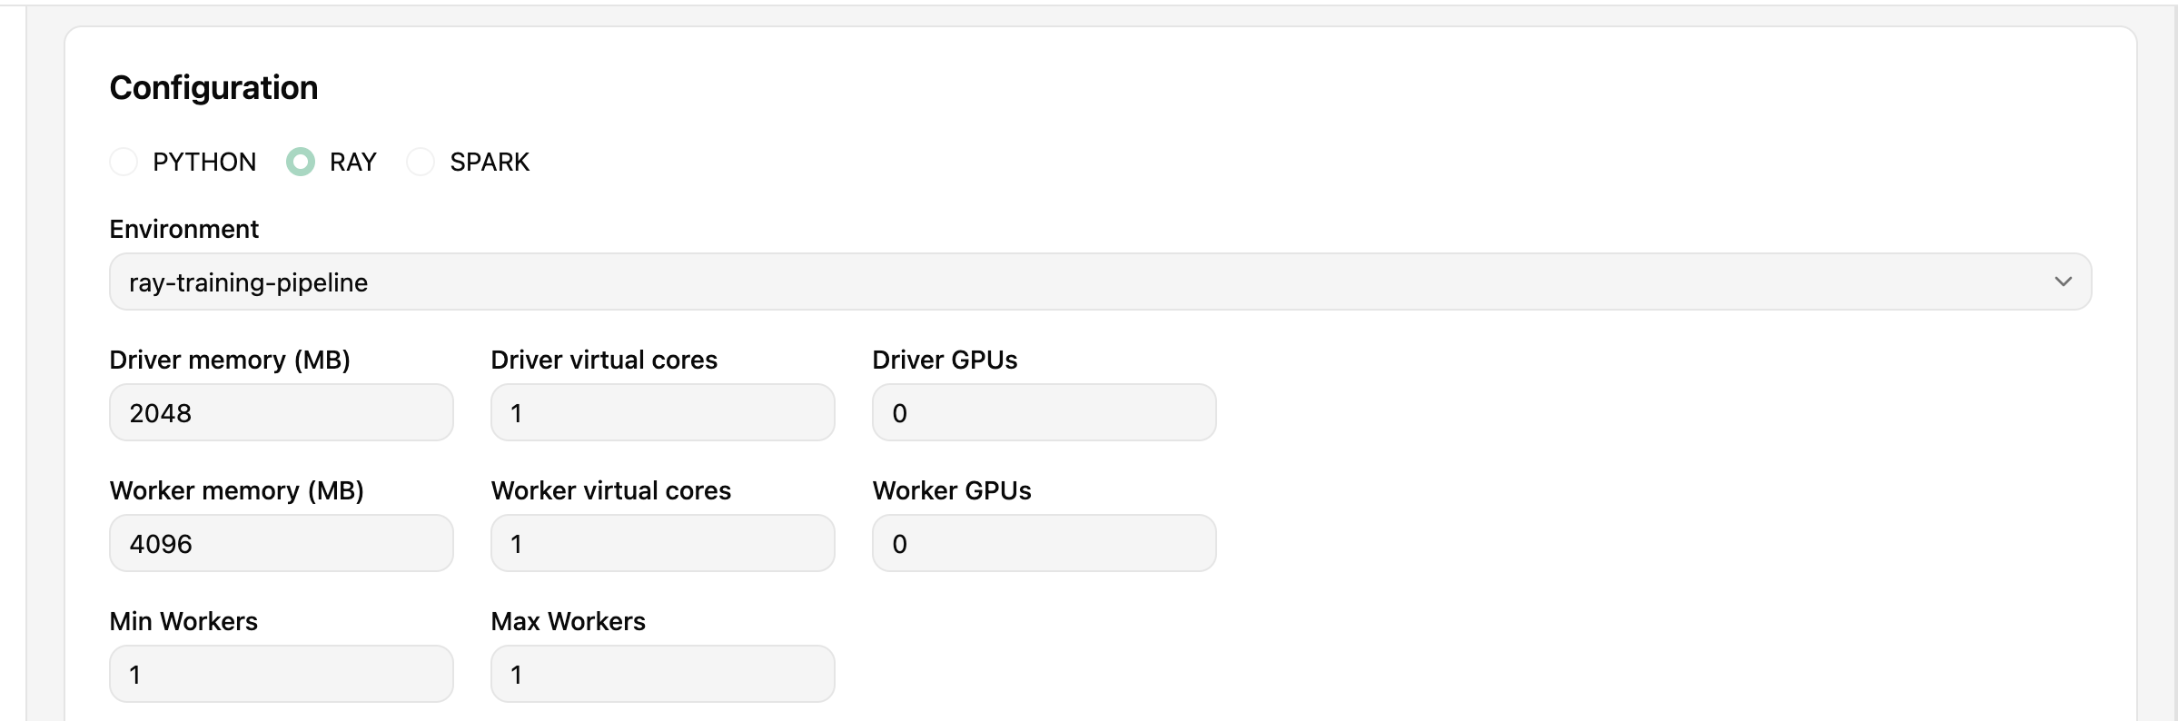Select the SPARK radio option

point(421,162)
